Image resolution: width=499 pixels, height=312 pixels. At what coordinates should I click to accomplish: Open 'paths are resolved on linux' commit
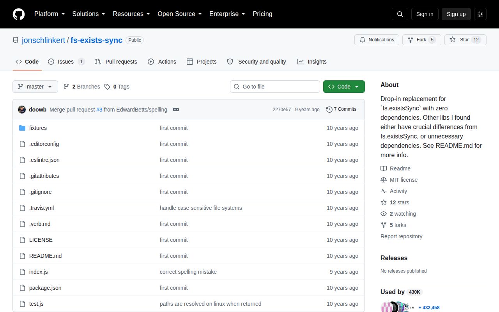click(x=211, y=304)
